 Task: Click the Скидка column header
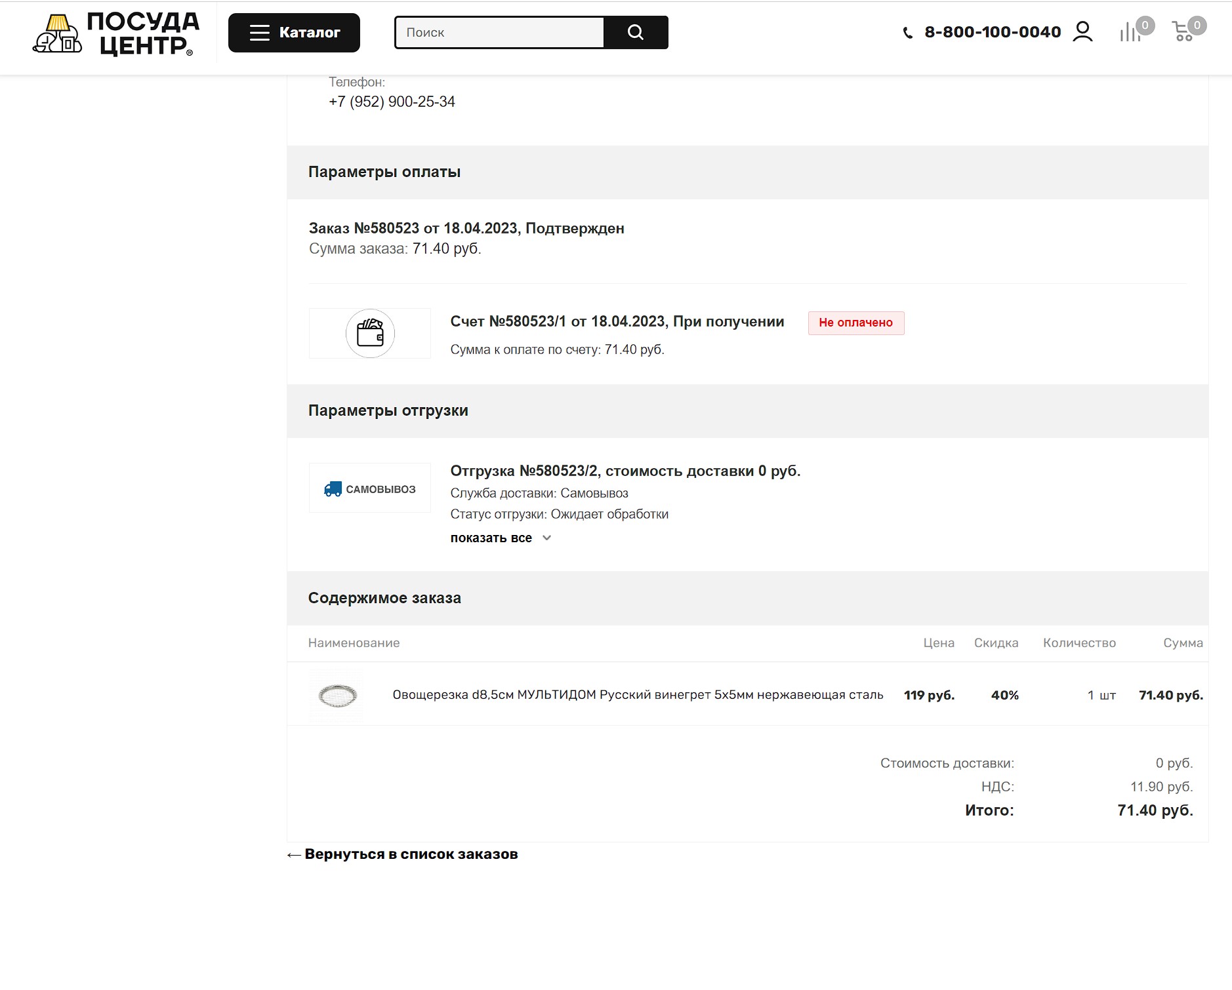(996, 643)
